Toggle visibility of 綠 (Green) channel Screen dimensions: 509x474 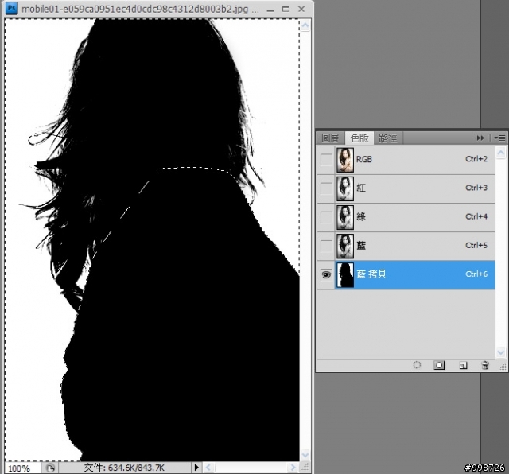click(326, 217)
